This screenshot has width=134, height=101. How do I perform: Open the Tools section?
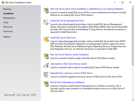(x=6, y=22)
